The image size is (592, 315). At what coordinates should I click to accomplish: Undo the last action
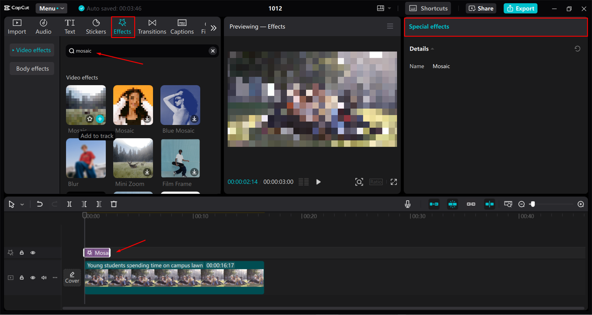point(40,204)
